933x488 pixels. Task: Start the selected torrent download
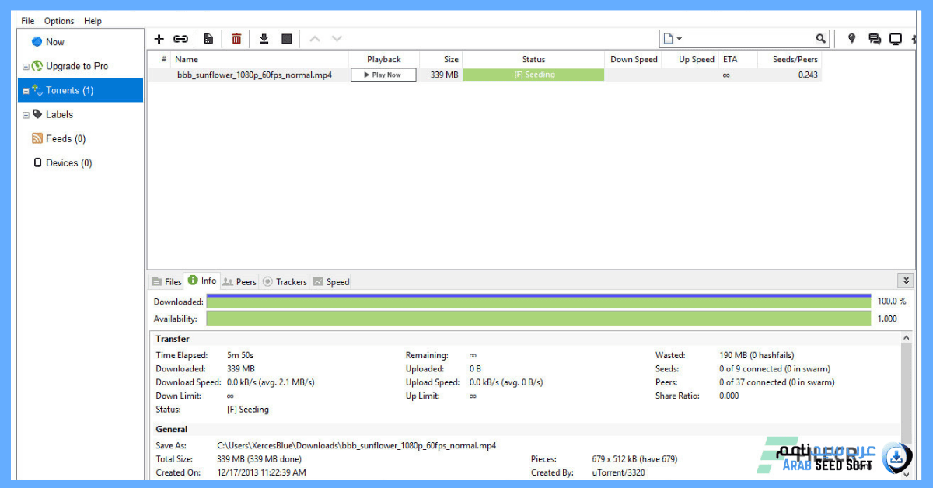(263, 38)
